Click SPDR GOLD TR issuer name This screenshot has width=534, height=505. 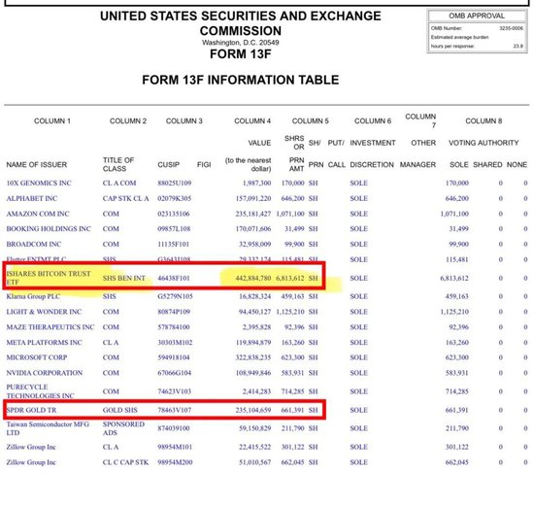click(31, 410)
